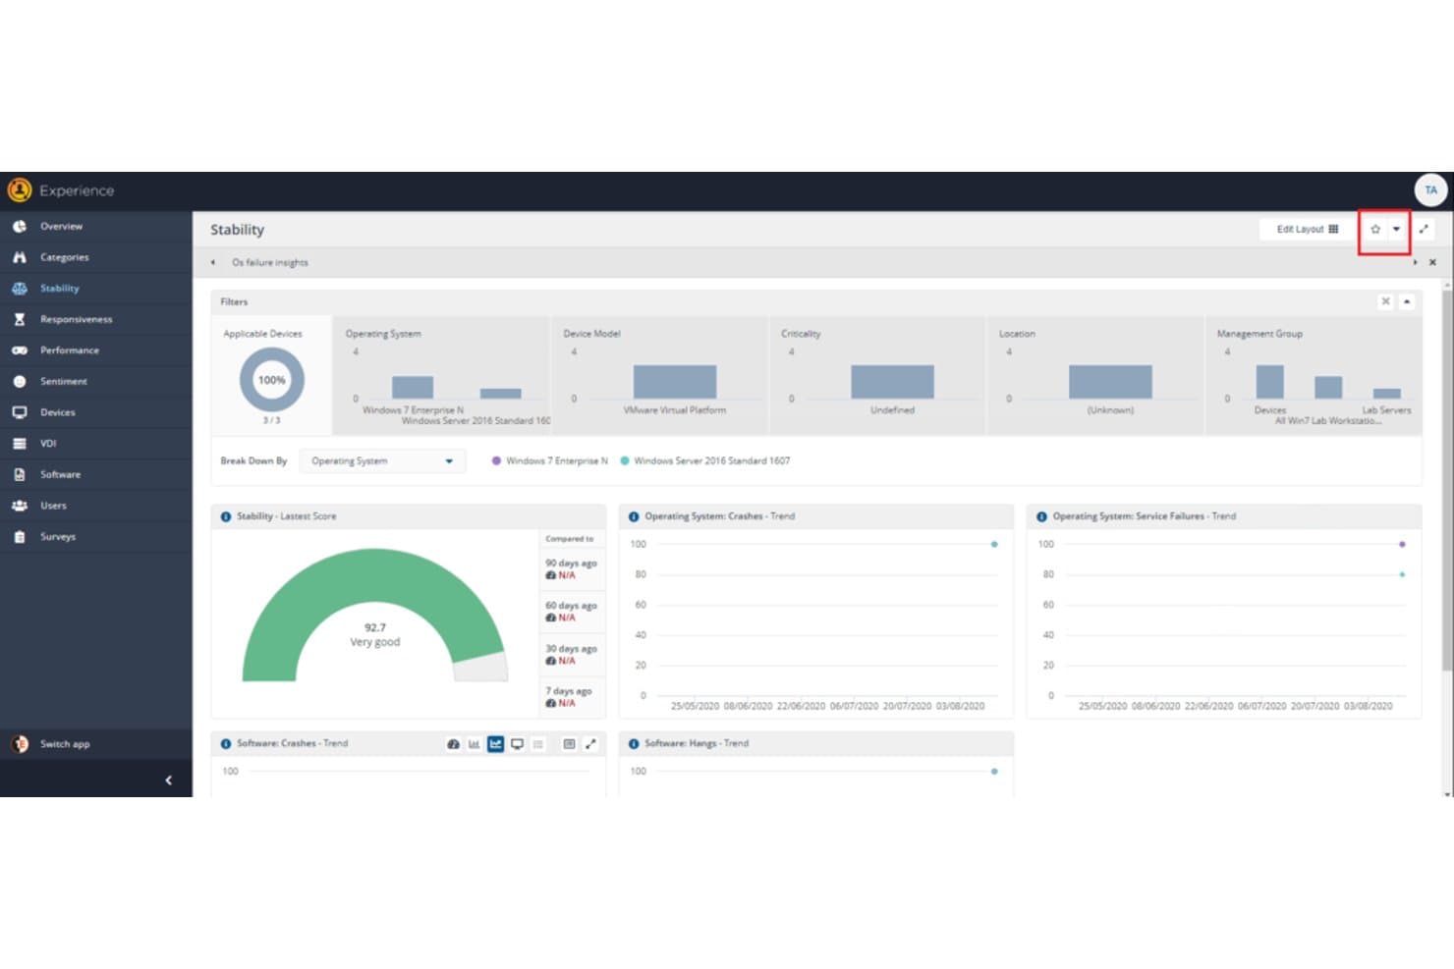Expand Software Crashes Trend widget
Screen dimensions: 1454x969
point(590,744)
